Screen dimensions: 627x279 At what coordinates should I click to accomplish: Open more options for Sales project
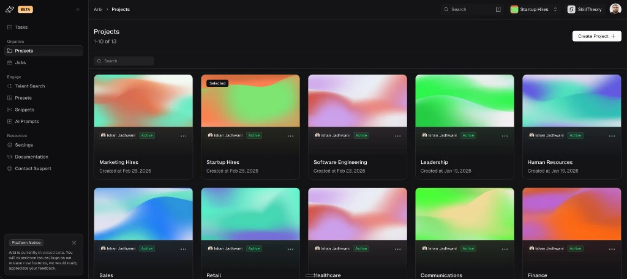(184, 249)
